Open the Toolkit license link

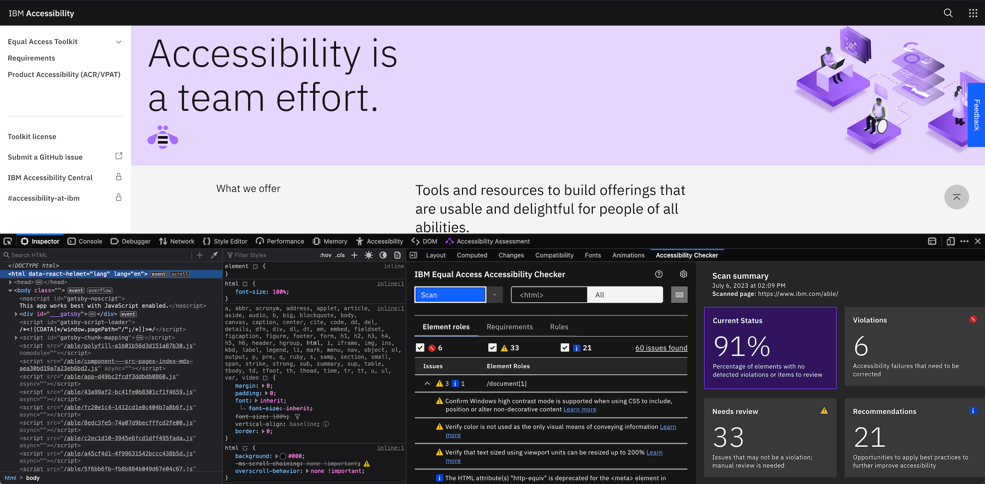point(32,137)
